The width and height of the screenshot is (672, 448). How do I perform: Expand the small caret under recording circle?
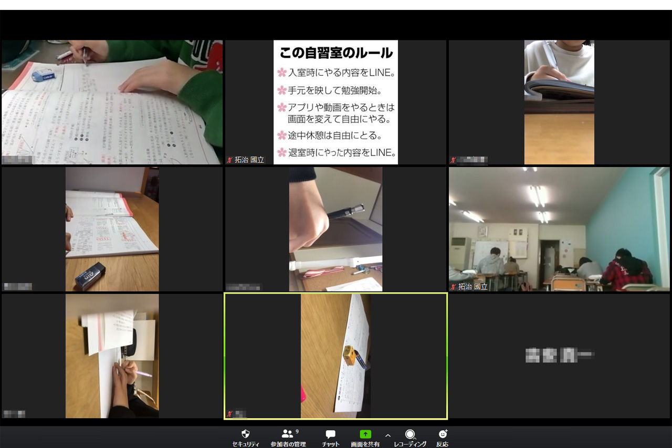[x=415, y=439]
